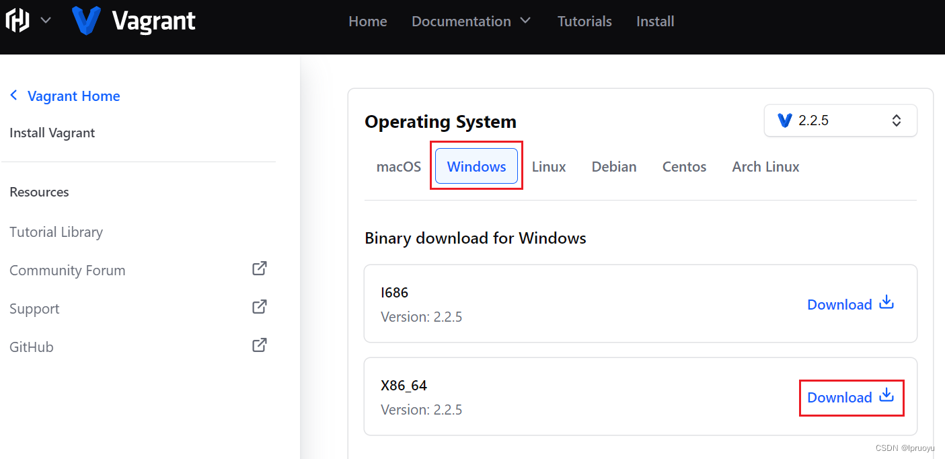
Task: Go back to Vagrant Home
Action: point(73,96)
